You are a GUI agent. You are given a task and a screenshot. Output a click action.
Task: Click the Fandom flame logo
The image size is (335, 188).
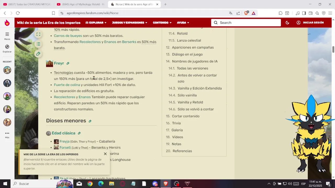pyautogui.click(x=7, y=23)
